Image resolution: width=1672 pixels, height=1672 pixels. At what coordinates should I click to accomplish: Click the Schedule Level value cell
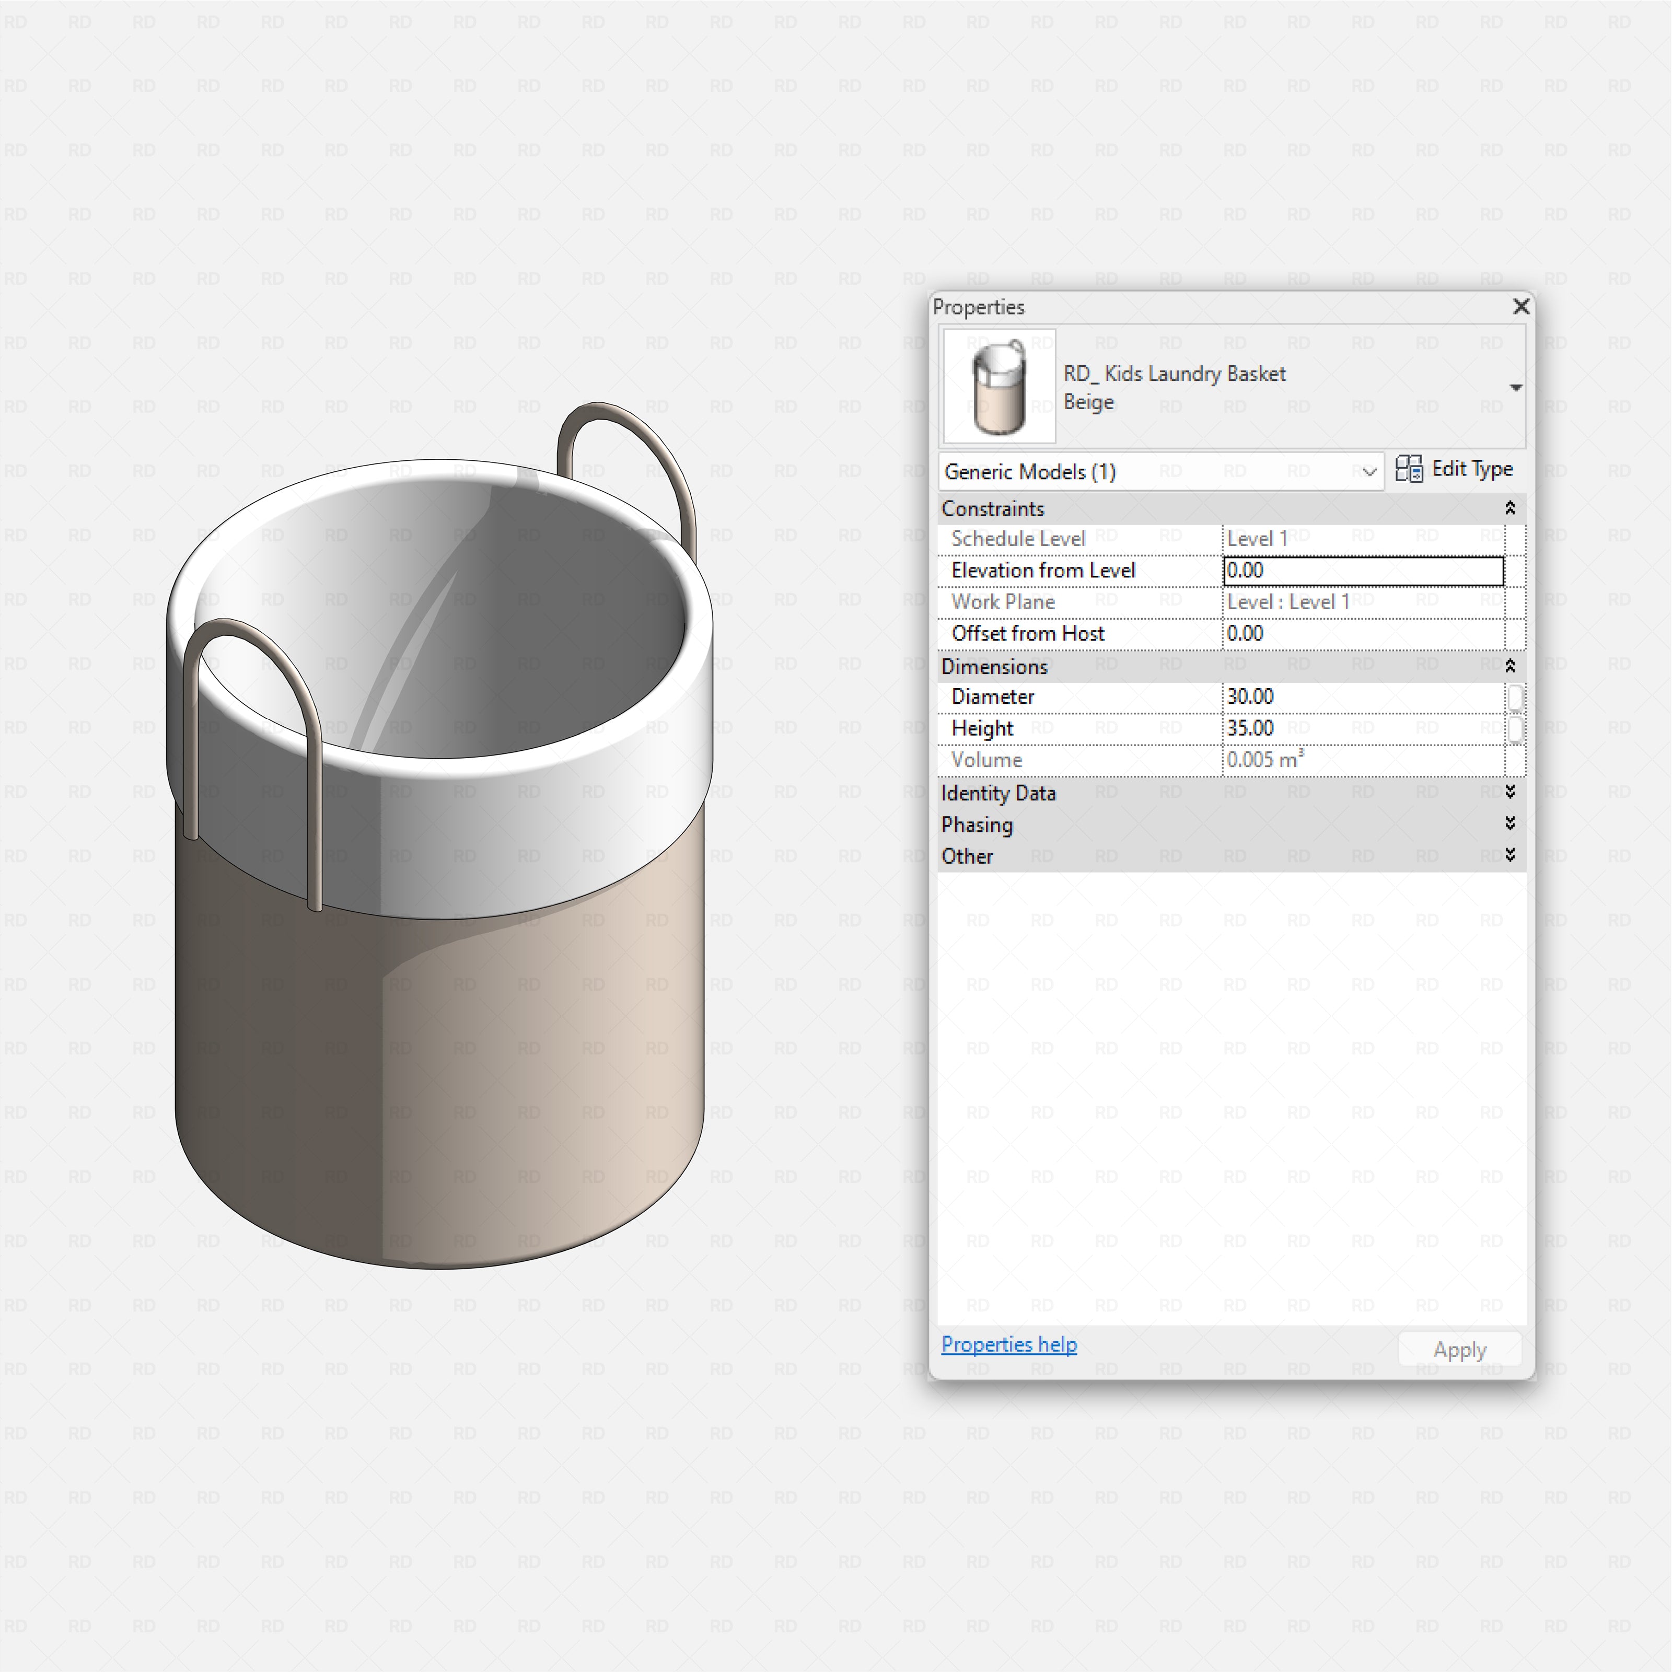1362,539
